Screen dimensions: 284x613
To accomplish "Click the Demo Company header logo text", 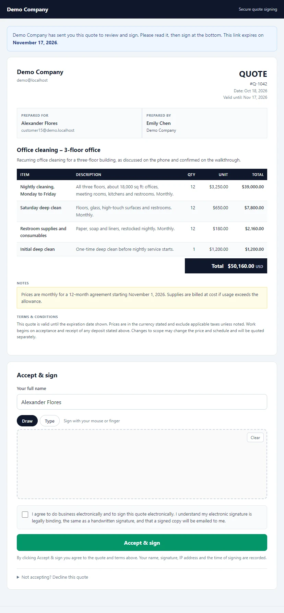I will point(27,9).
